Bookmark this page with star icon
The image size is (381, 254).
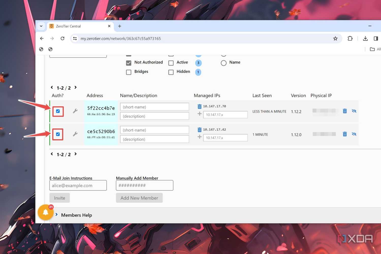tap(335, 38)
